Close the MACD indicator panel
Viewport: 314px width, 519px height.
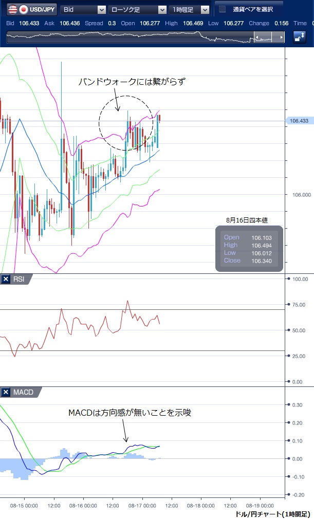[x=6, y=393]
